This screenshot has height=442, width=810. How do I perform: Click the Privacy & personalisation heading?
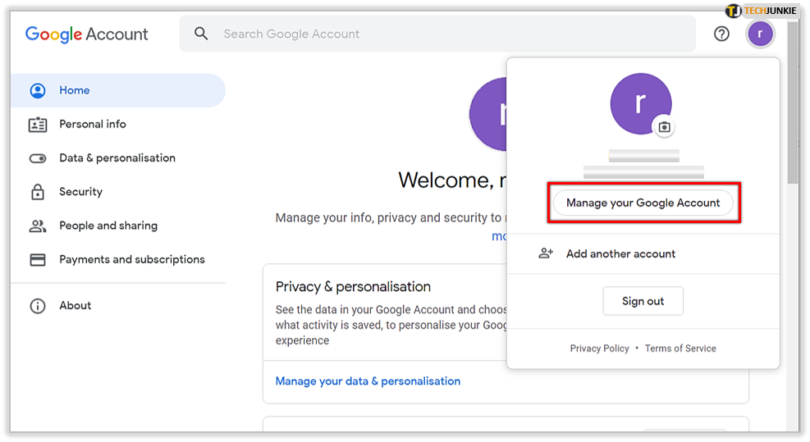(x=353, y=286)
